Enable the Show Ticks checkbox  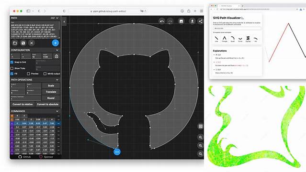(12, 68)
